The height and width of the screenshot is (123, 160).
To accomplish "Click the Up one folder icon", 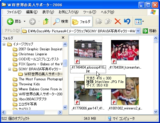I will click(46, 21).
